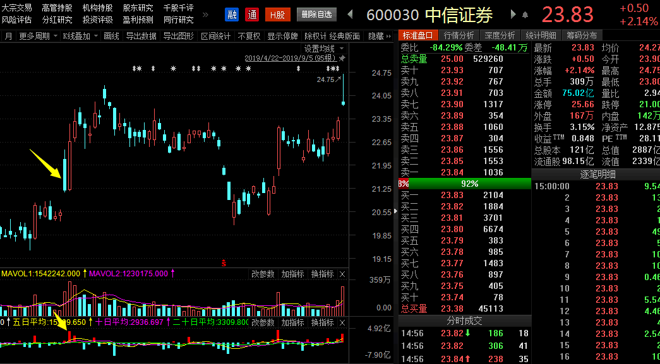Viewport: 660px width, 364px height.
Task: Select the 标准盘口 tab
Action: tap(418, 36)
